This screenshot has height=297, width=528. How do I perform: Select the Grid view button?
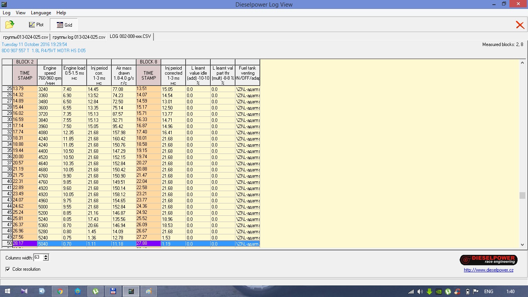tap(64, 25)
